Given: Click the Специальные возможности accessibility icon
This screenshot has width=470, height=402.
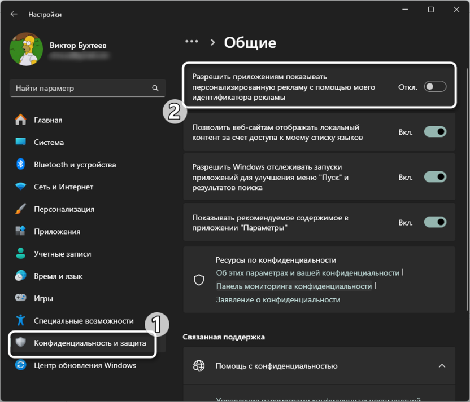Looking at the screenshot, I should click(x=21, y=320).
